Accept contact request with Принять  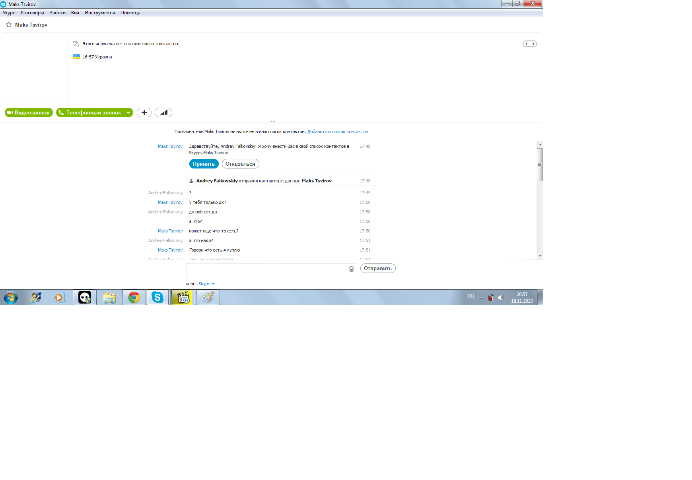click(x=204, y=164)
